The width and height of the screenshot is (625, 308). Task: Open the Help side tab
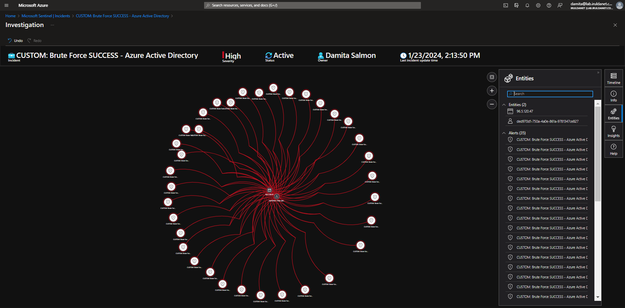coord(614,149)
